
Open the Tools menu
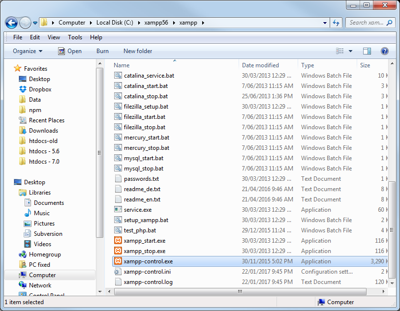point(75,37)
